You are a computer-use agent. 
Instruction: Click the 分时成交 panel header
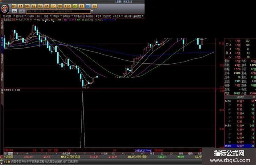240,97
